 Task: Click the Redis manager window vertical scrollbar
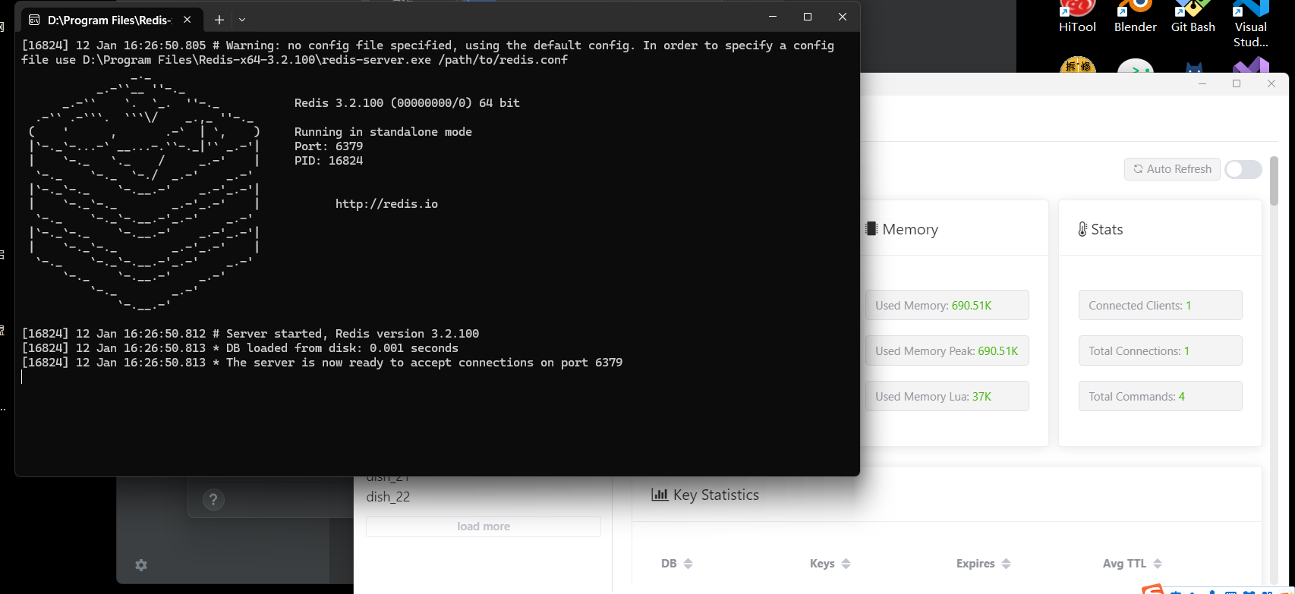[x=1274, y=181]
